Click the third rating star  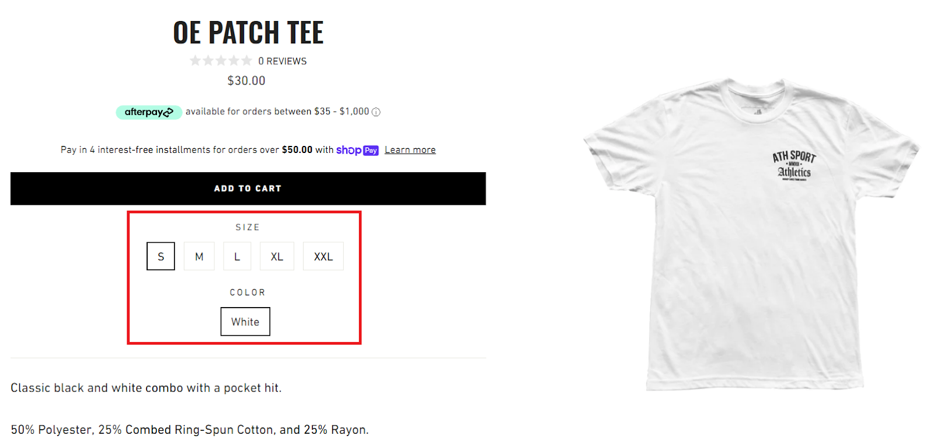click(221, 61)
